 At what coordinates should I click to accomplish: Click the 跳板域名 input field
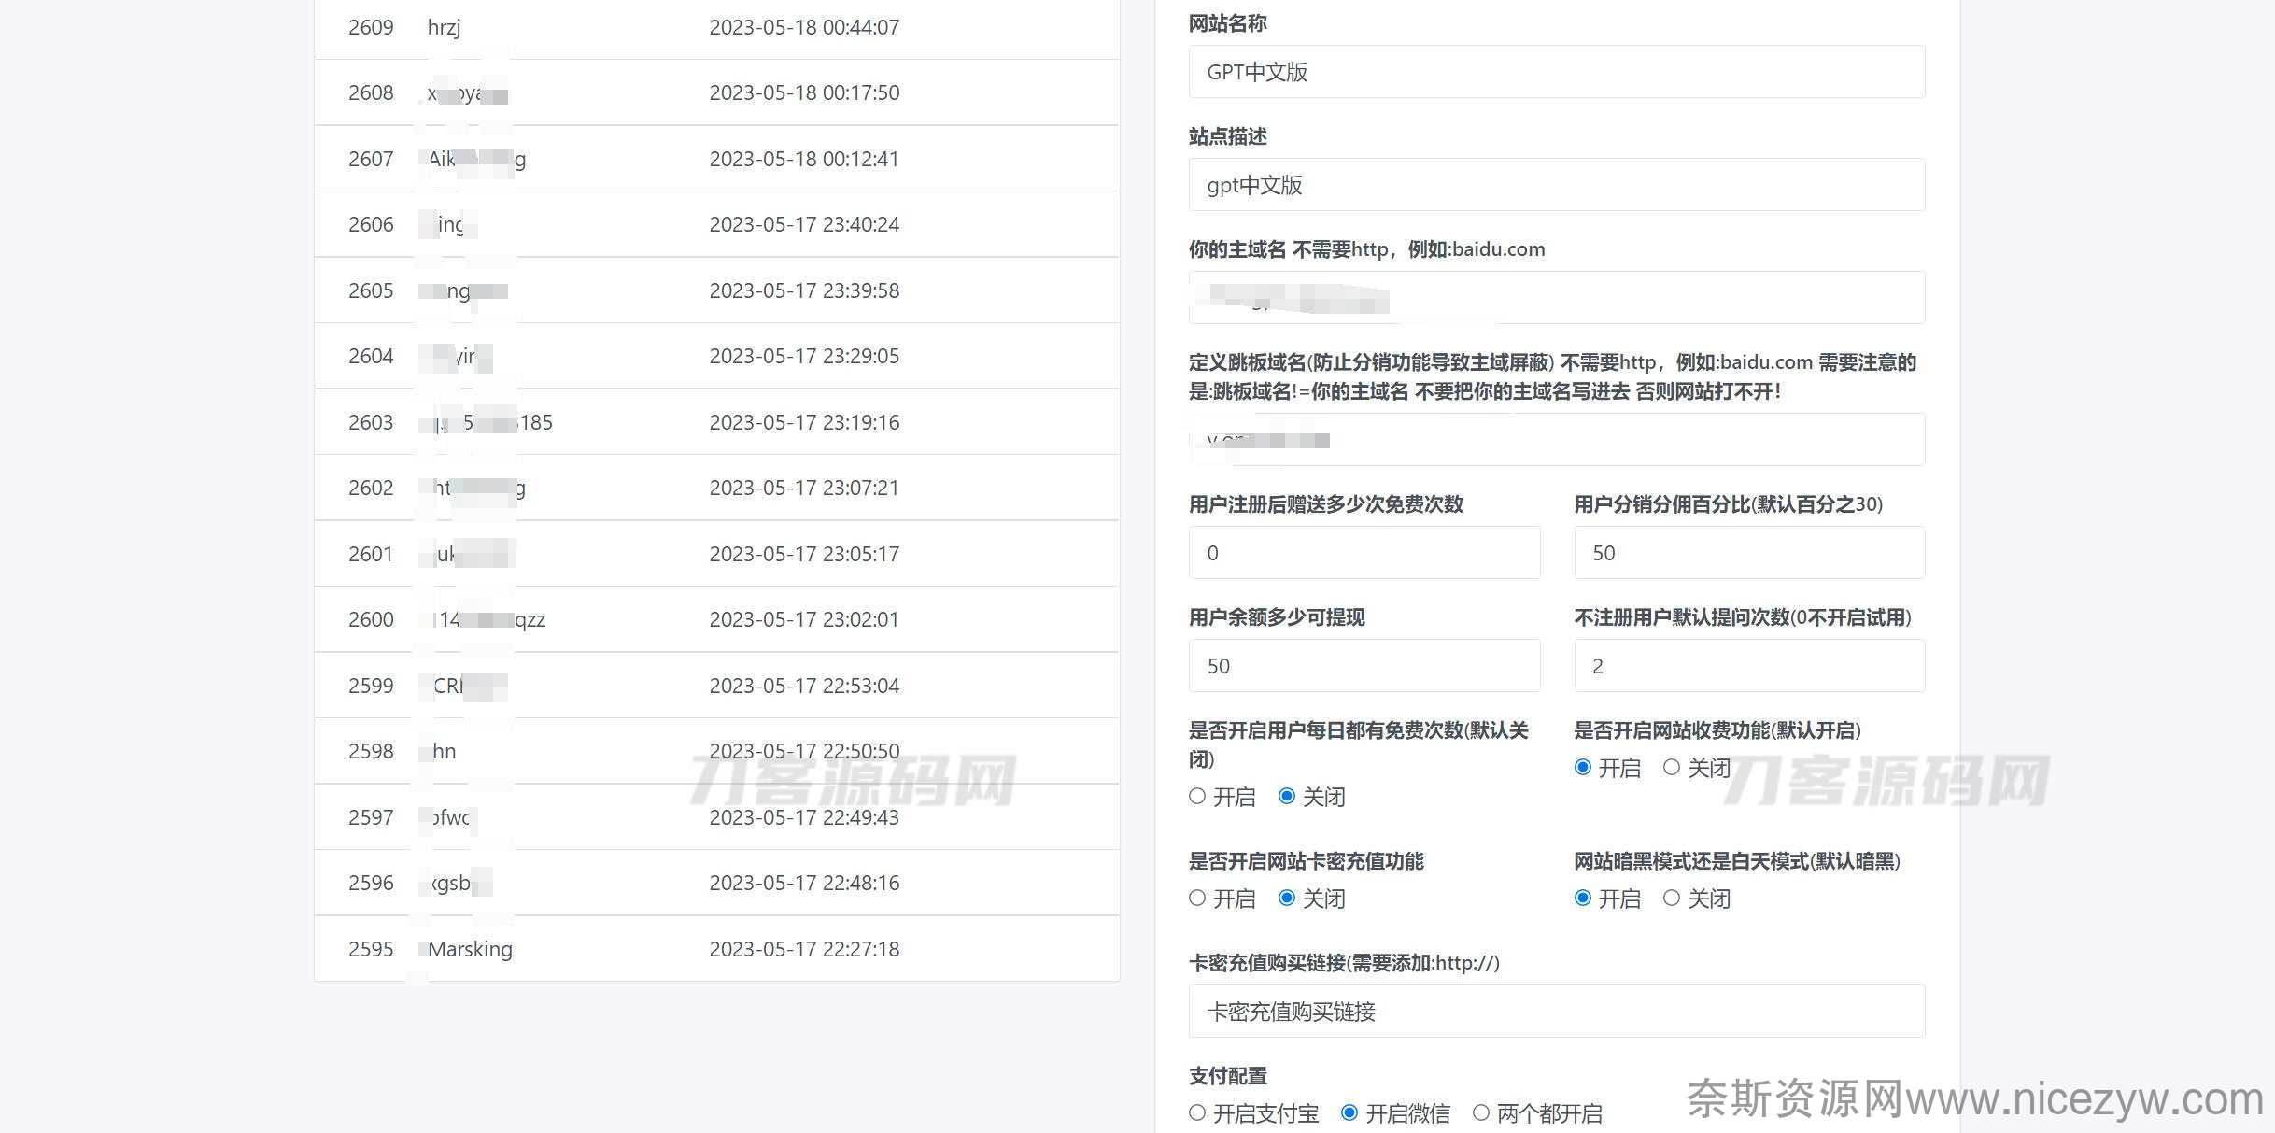pyautogui.click(x=1557, y=440)
